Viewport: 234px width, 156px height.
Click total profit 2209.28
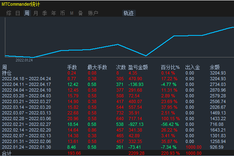(x=137, y=153)
